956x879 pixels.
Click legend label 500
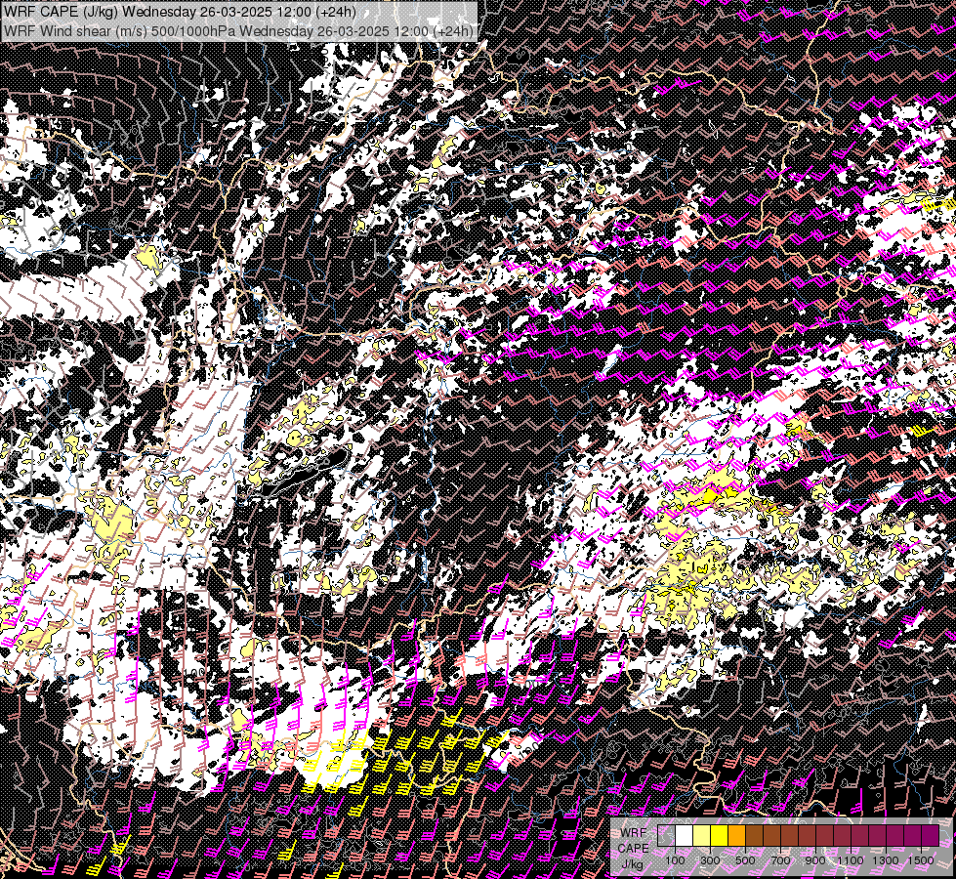[745, 860]
